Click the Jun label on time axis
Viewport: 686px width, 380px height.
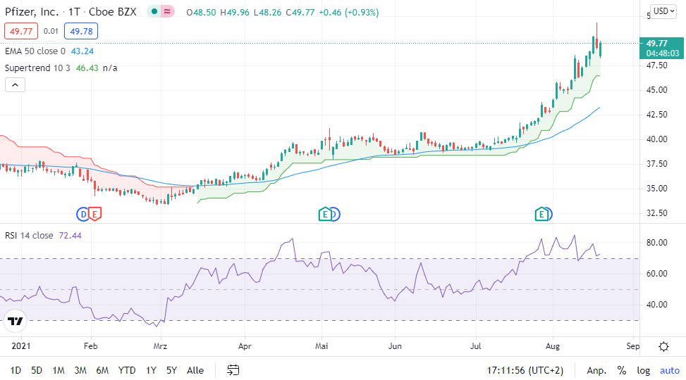point(395,346)
